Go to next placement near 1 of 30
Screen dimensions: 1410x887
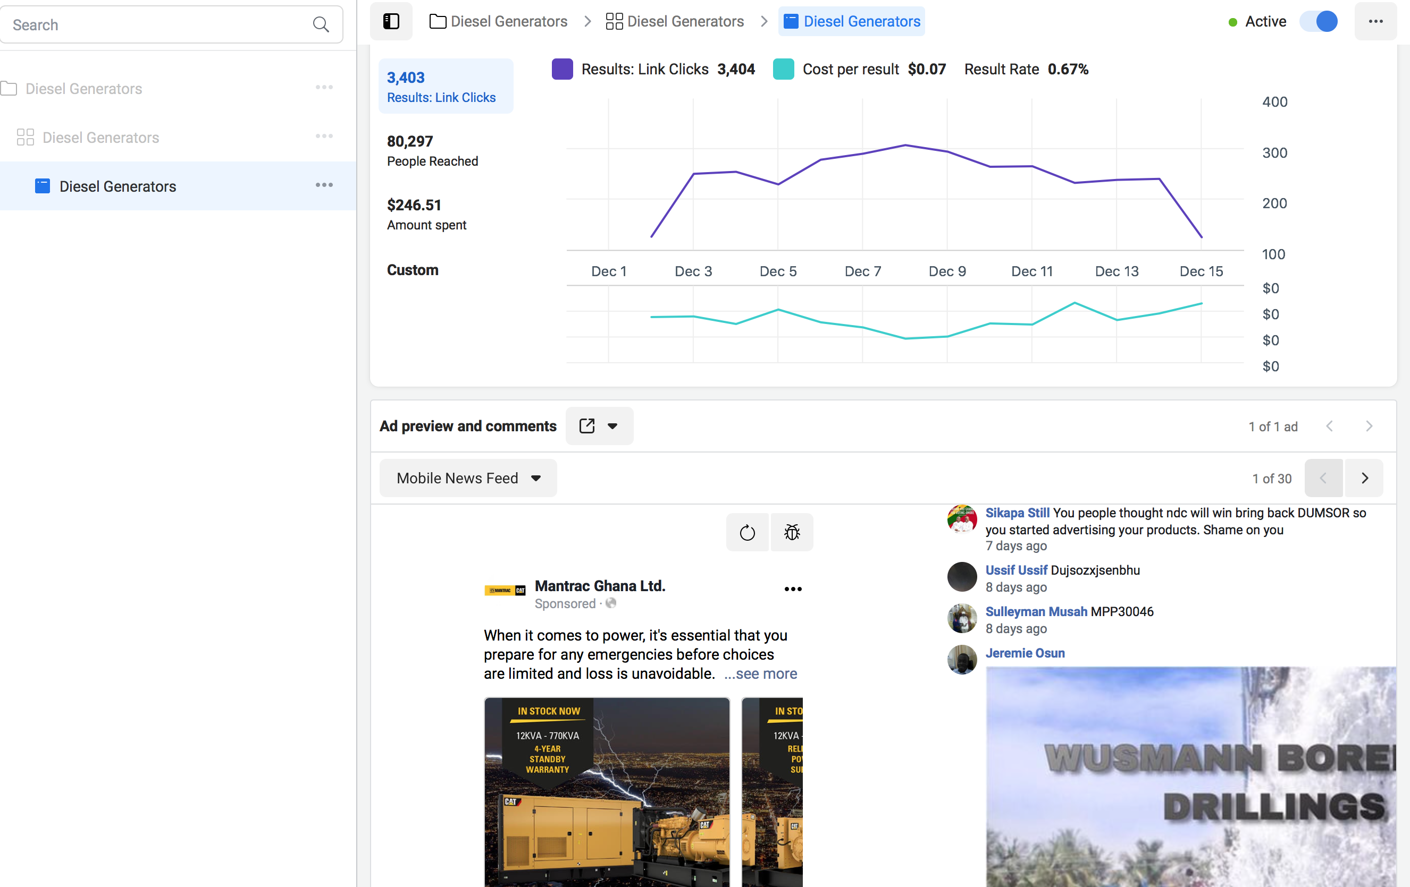coord(1364,478)
